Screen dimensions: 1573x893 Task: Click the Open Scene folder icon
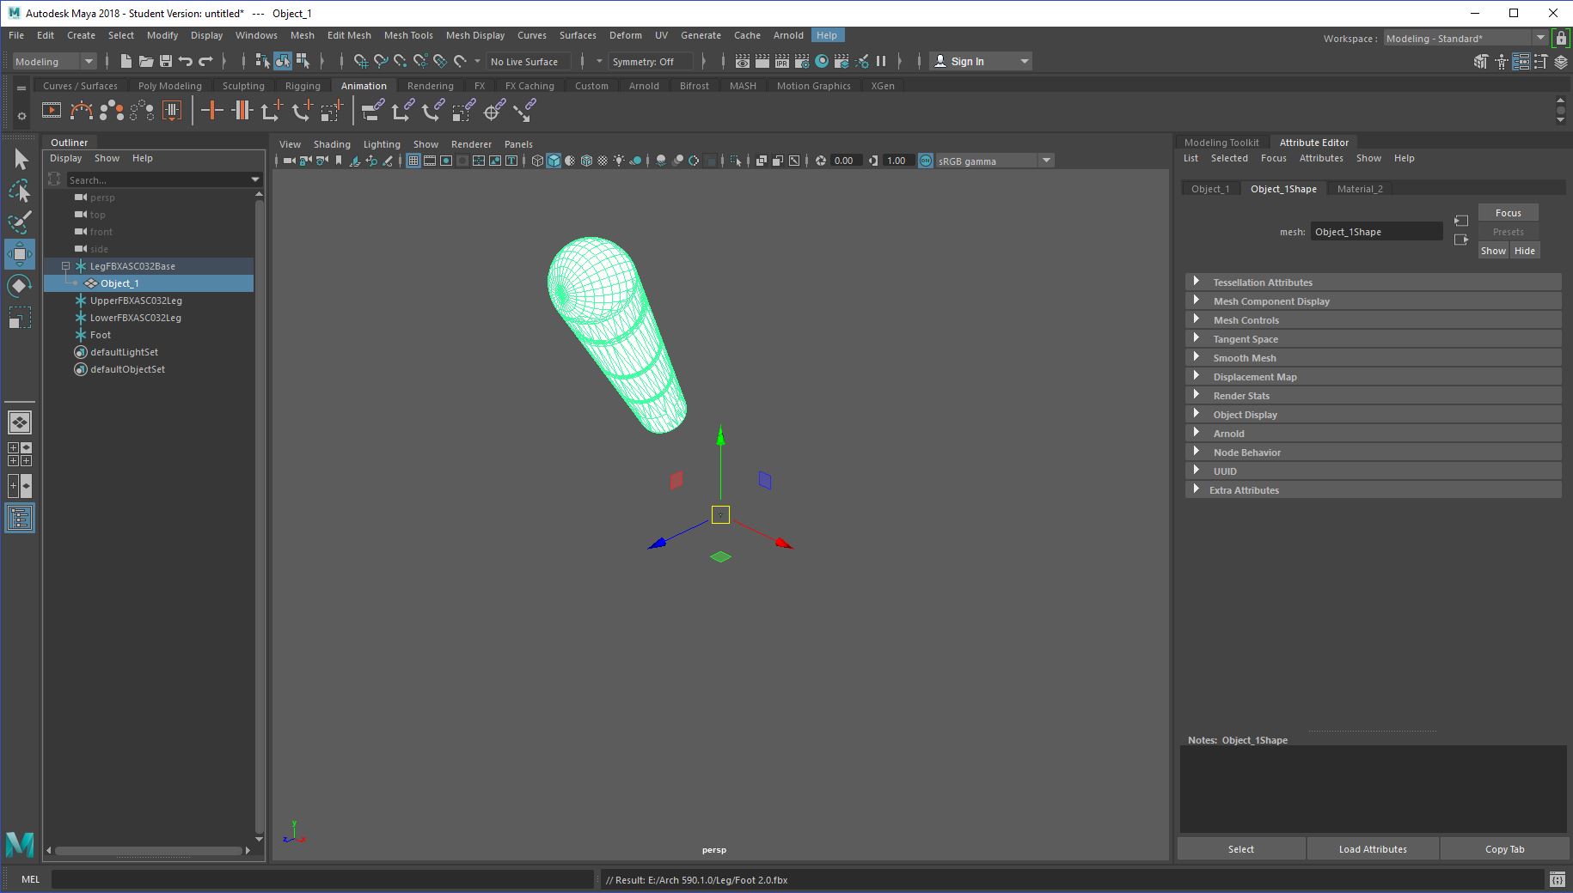(146, 61)
